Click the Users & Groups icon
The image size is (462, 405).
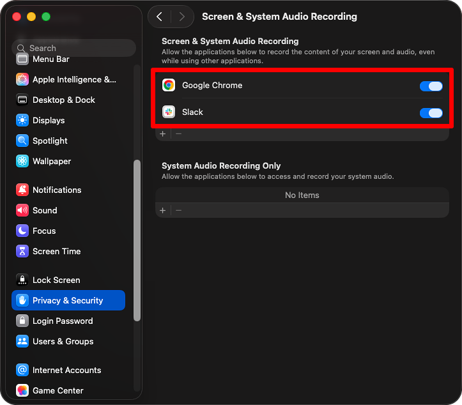(x=22, y=341)
